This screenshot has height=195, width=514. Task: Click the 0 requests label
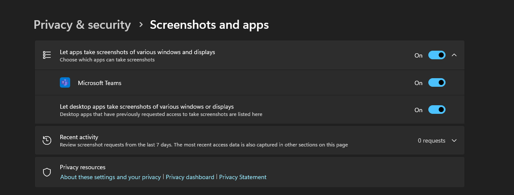[x=431, y=140]
